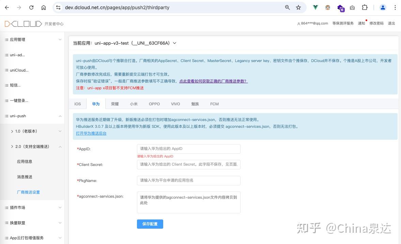The image size is (401, 244).
Task: Switch to the 小米 push tab
Action: 134,104
